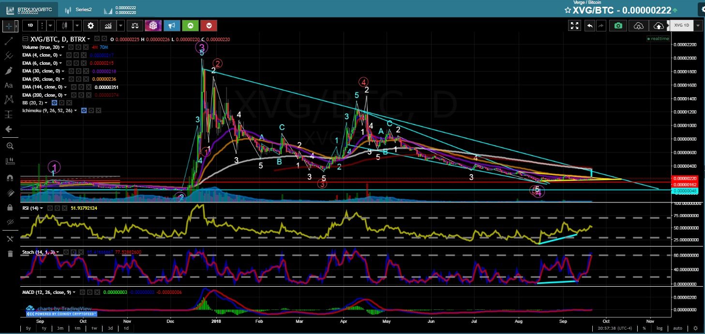705x334 pixels.
Task: Toggle magnet mode on
Action: (9, 178)
